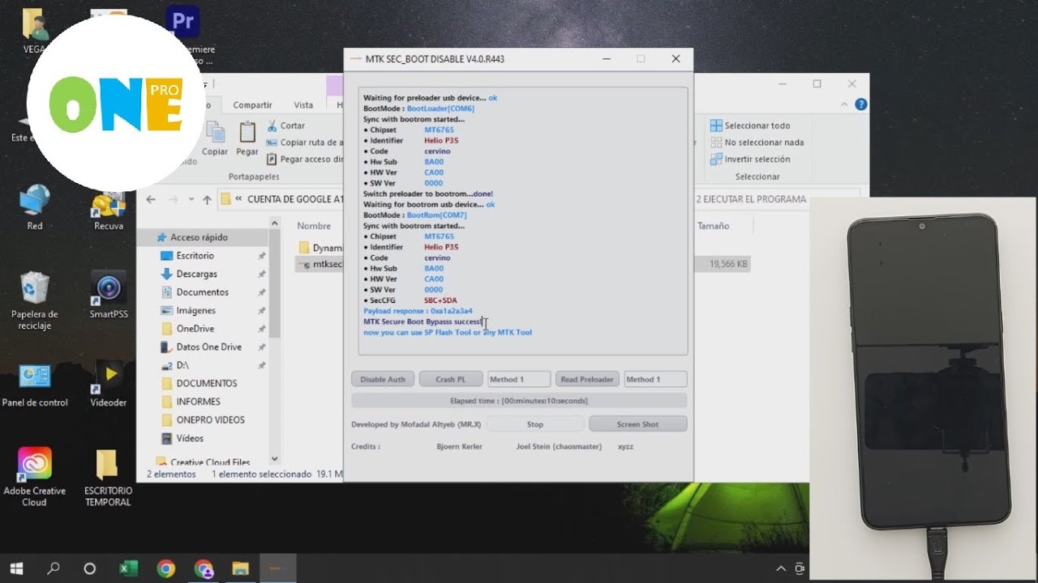The image size is (1038, 583).
Task: Open Adobe Premiere desktop shortcut
Action: 183,36
